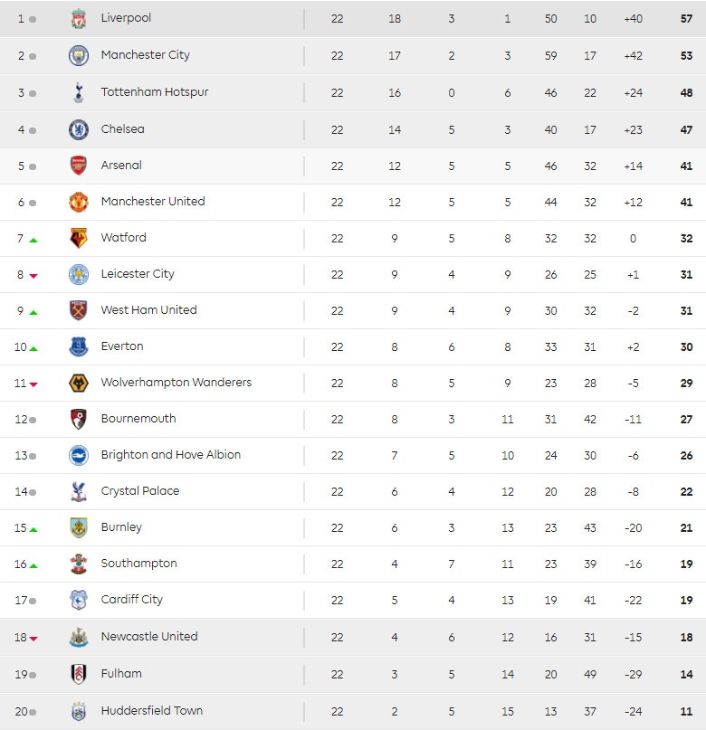Viewport: 706px width, 730px height.
Task: Click the Tottenham Hotspur crest icon
Action: (x=79, y=92)
